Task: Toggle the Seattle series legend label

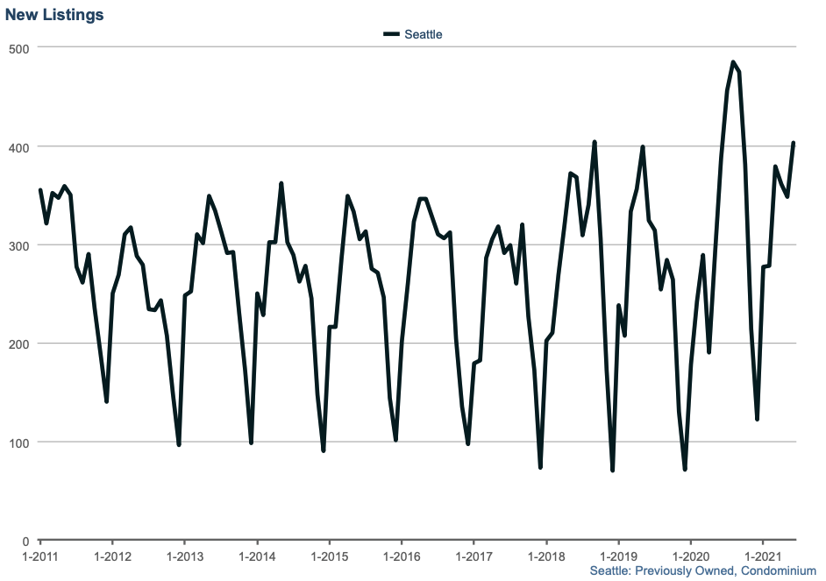Action: pyautogui.click(x=424, y=34)
